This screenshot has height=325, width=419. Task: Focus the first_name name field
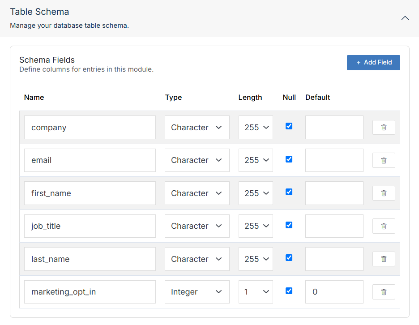tap(90, 193)
